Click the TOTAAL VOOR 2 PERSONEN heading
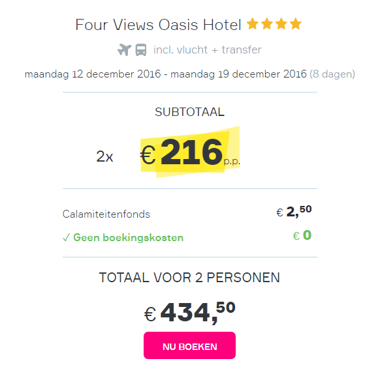The height and width of the screenshot is (378, 380). click(190, 278)
